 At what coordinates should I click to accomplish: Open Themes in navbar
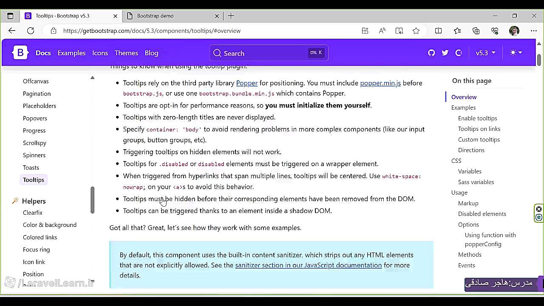pos(126,53)
